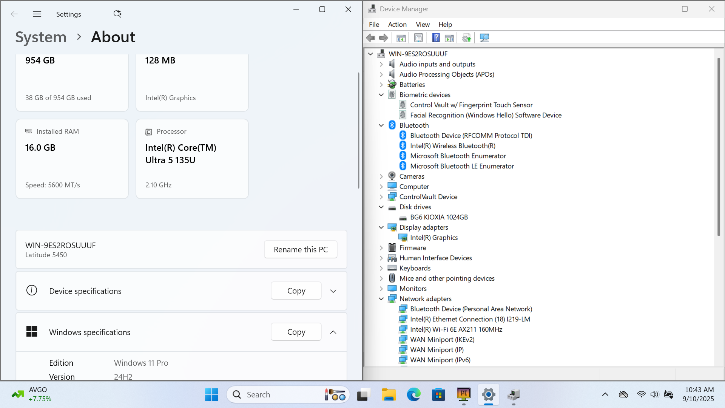Open the clock showing 10:43 AM

(x=699, y=394)
